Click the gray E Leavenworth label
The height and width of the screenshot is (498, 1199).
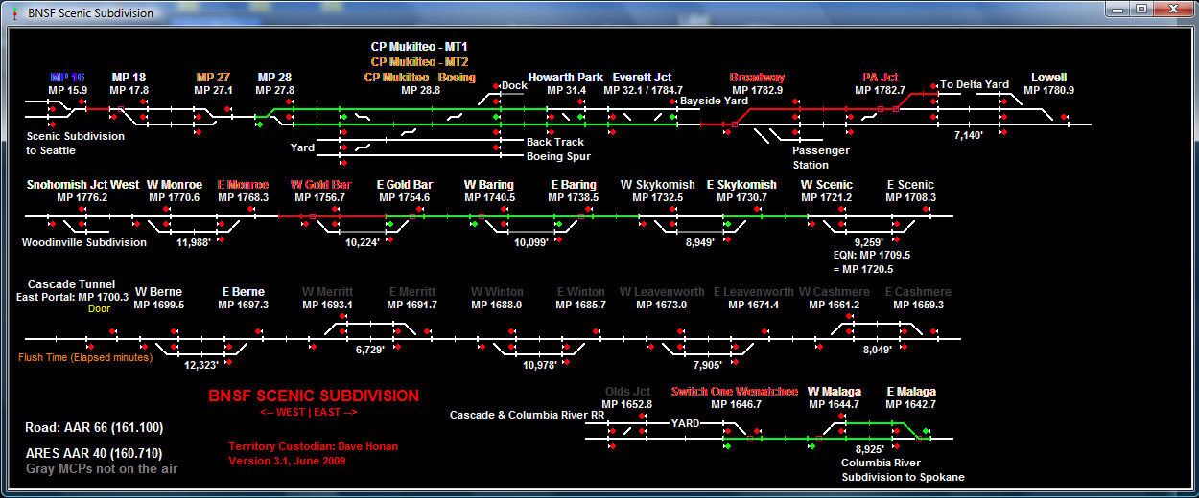click(754, 292)
